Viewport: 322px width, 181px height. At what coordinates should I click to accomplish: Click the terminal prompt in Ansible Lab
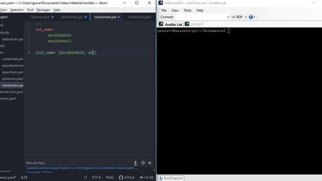click(x=191, y=31)
